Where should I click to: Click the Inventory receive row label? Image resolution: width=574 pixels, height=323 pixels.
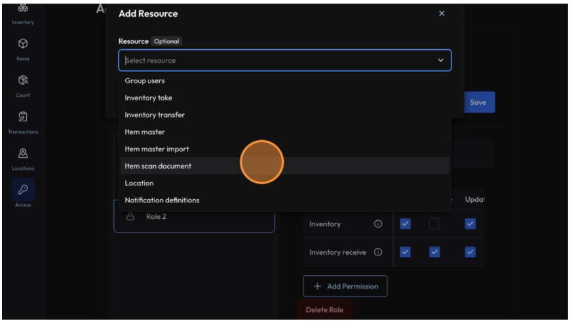point(337,252)
